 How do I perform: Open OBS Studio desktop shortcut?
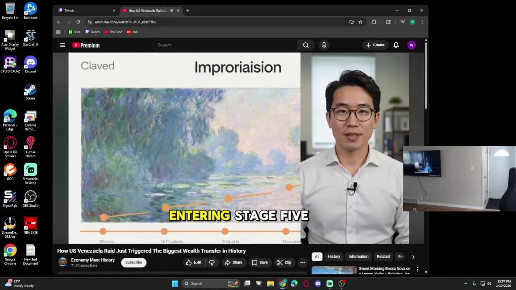[x=31, y=199]
